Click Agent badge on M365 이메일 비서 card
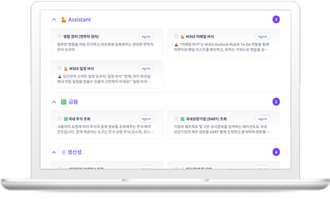Viewport: 330px width, 199px height. pyautogui.click(x=263, y=37)
